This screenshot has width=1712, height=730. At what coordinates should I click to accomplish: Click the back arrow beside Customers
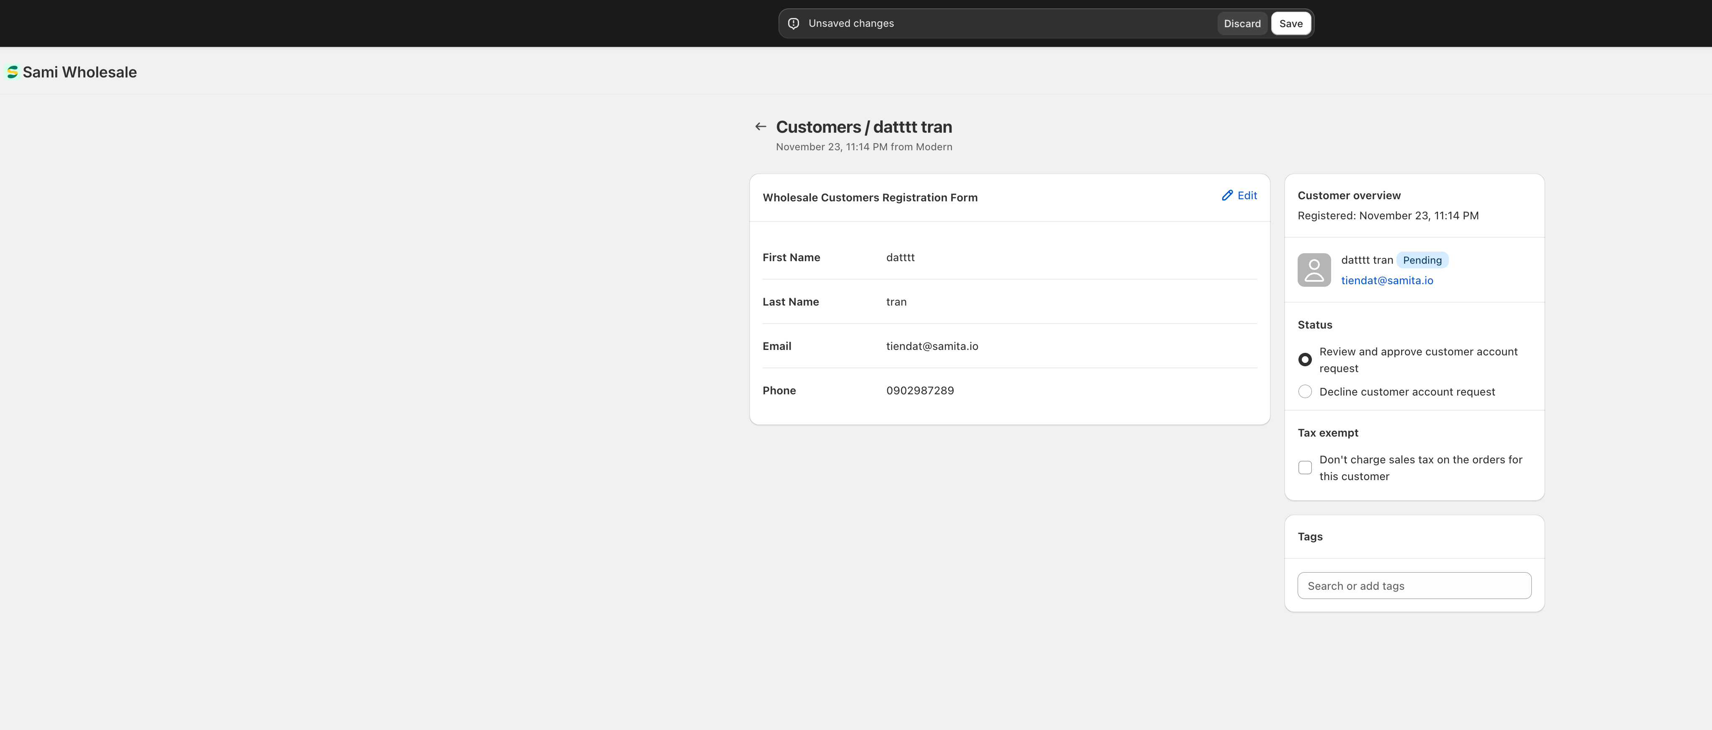point(760,126)
